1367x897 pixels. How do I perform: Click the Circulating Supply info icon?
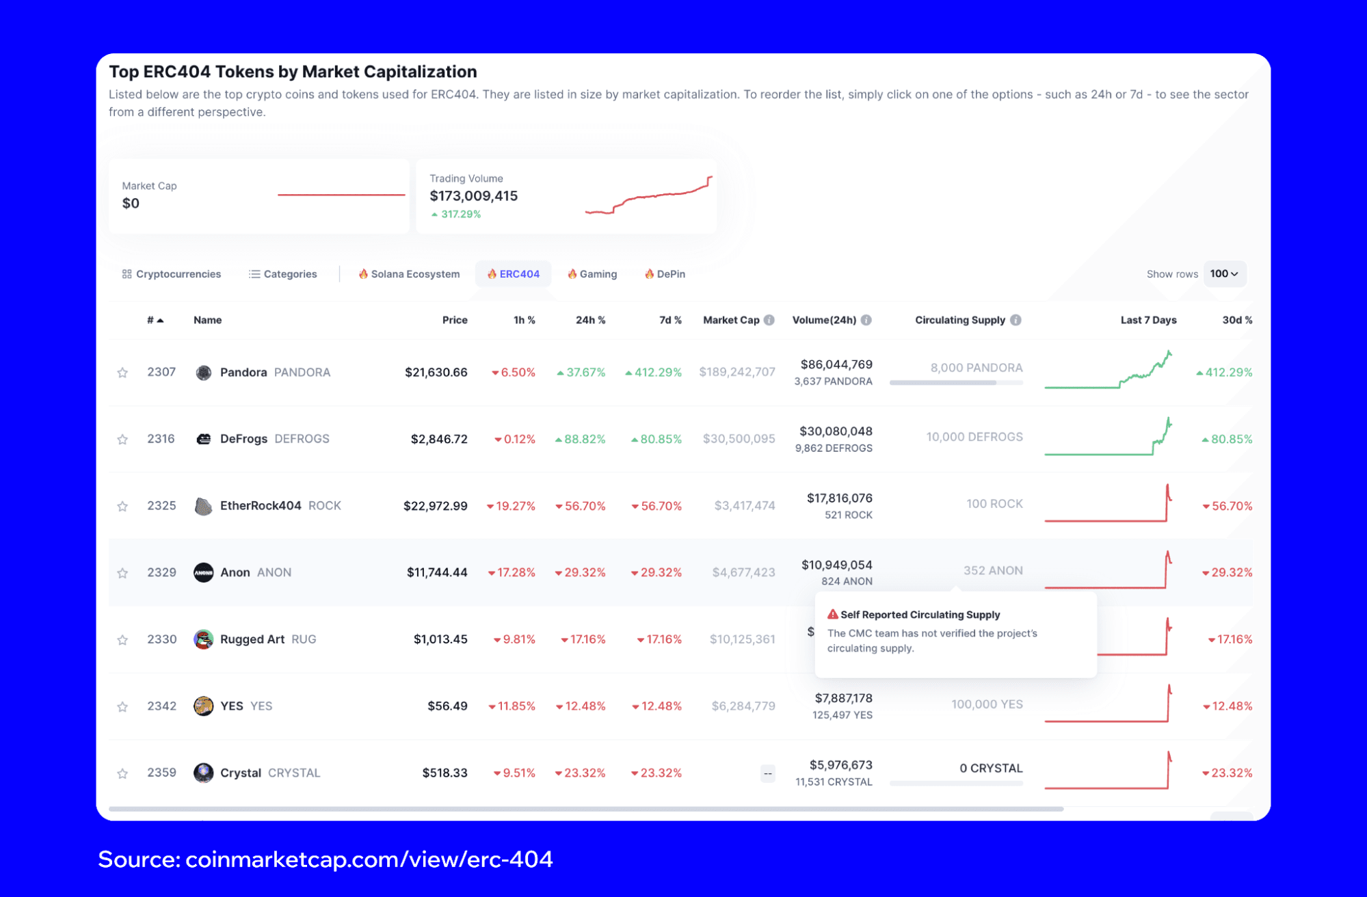pyautogui.click(x=1016, y=320)
